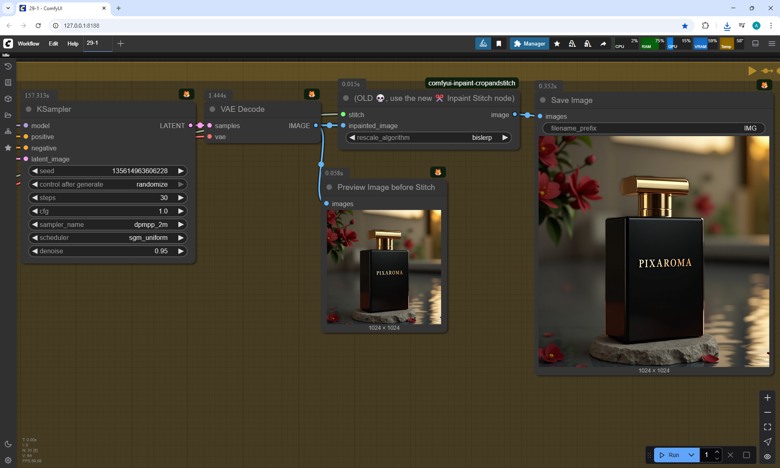Collapse the KSampler node via its dot
Screen dimensions: 780x468
[x=29, y=109]
